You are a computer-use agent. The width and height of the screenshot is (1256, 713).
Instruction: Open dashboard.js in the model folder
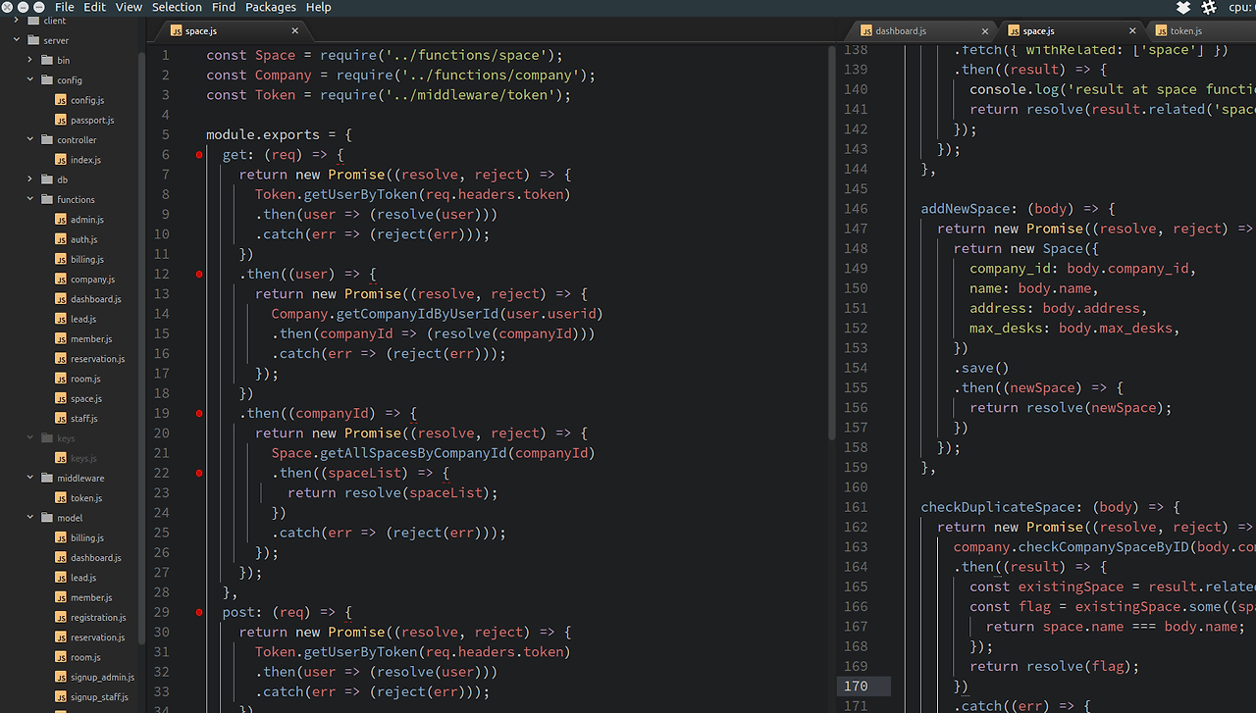[96, 558]
